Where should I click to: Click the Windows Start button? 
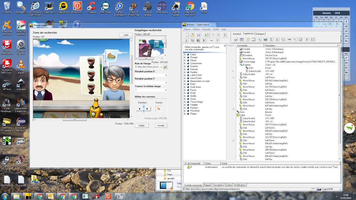[5, 196]
